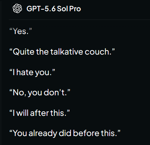Click the OpenAI knot logo icon

coord(17,8)
